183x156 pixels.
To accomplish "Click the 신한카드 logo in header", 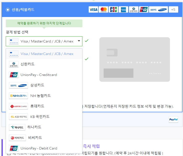I will coord(134,9).
